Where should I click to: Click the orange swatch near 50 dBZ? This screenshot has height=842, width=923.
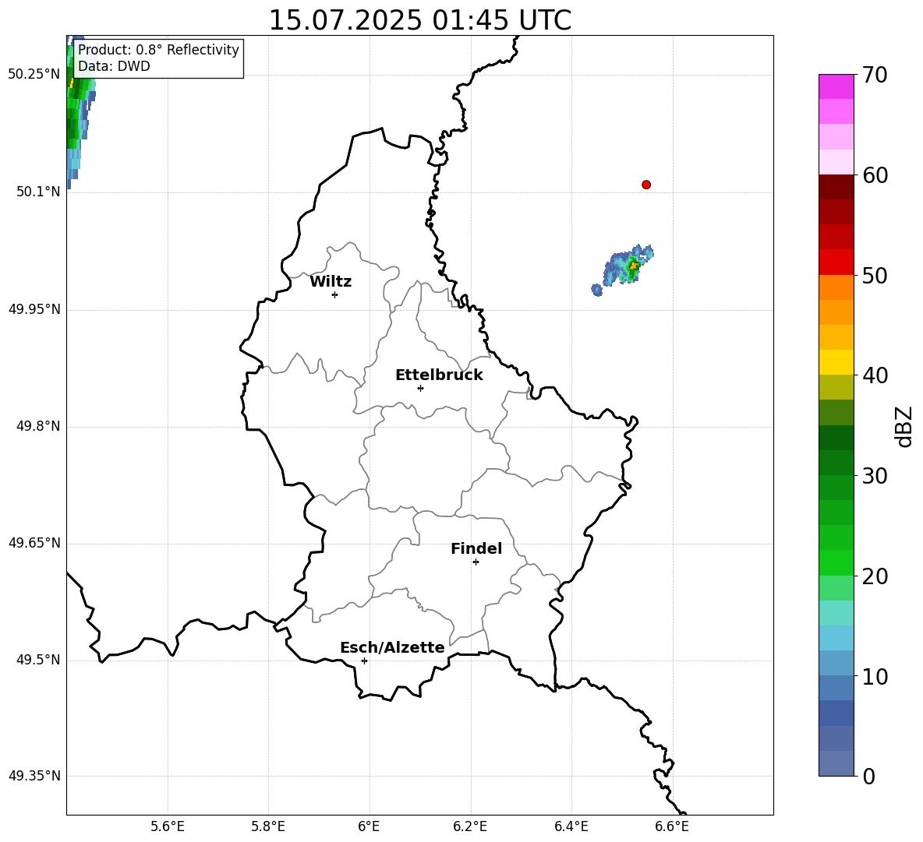836,287
